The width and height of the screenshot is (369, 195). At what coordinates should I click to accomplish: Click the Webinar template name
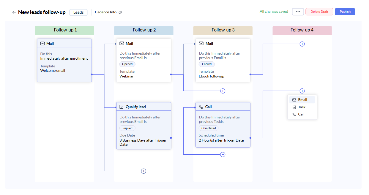tap(127, 76)
